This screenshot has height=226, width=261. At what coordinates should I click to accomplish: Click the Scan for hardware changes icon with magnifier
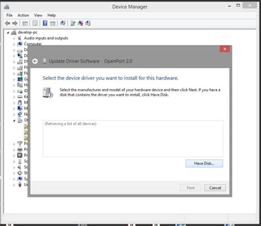tap(63, 23)
